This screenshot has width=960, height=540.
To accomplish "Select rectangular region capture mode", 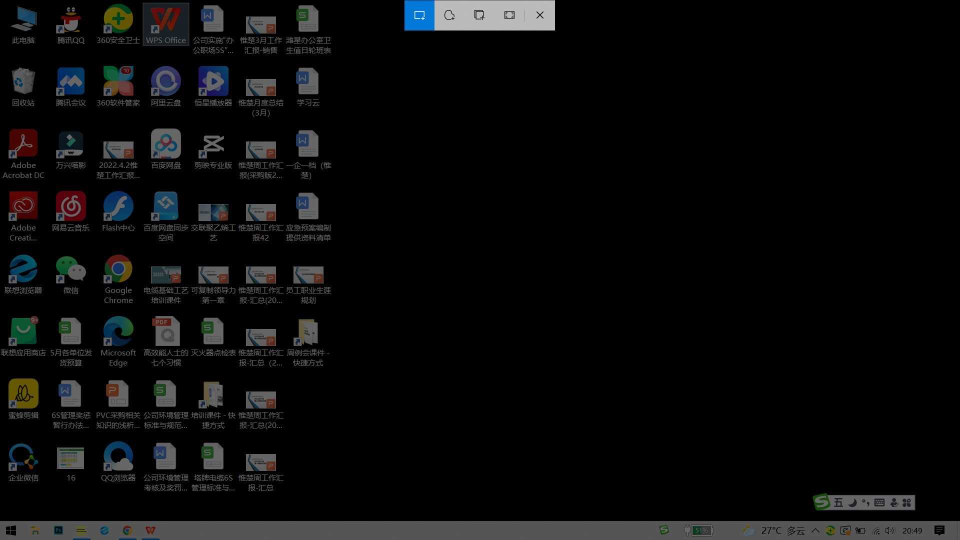I will (x=419, y=15).
